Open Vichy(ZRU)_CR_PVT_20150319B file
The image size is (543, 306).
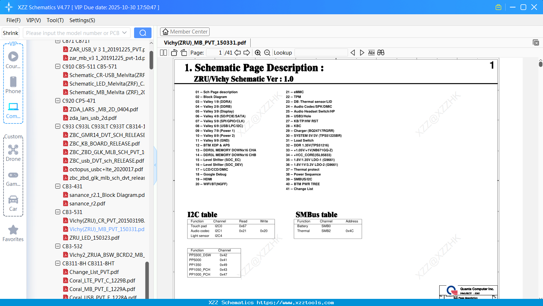click(x=107, y=220)
